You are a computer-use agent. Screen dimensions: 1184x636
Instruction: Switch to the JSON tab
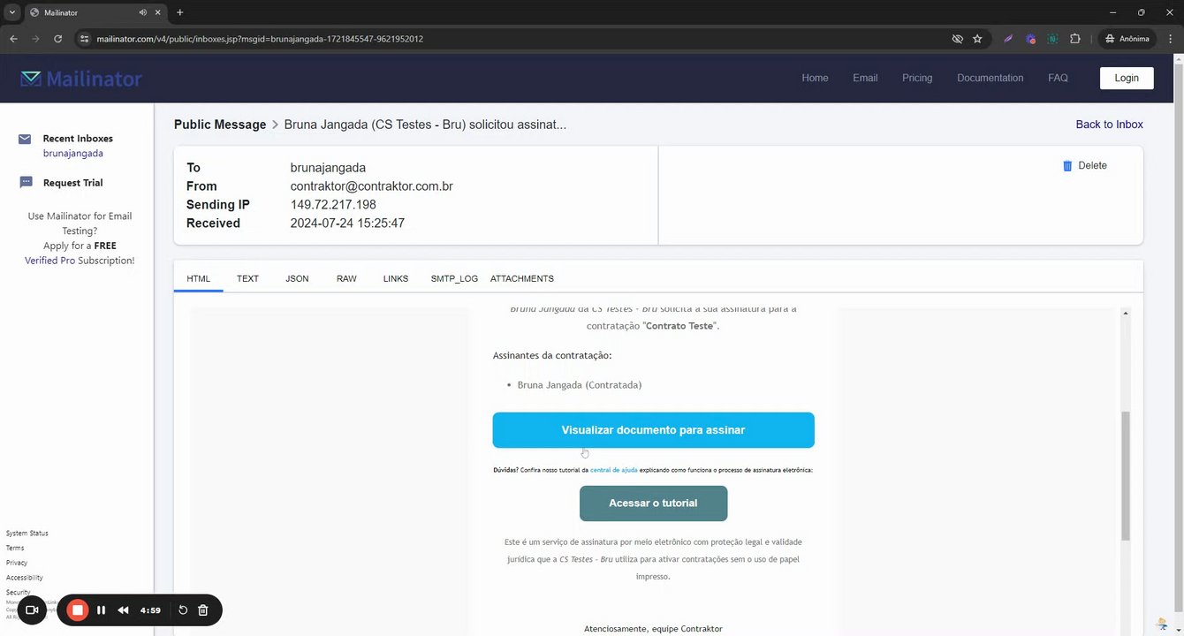coord(297,278)
